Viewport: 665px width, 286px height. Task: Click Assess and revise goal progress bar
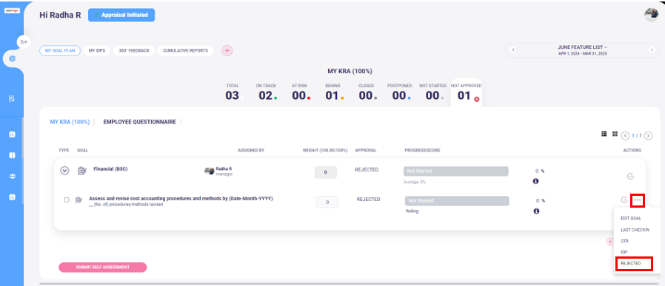pos(457,200)
